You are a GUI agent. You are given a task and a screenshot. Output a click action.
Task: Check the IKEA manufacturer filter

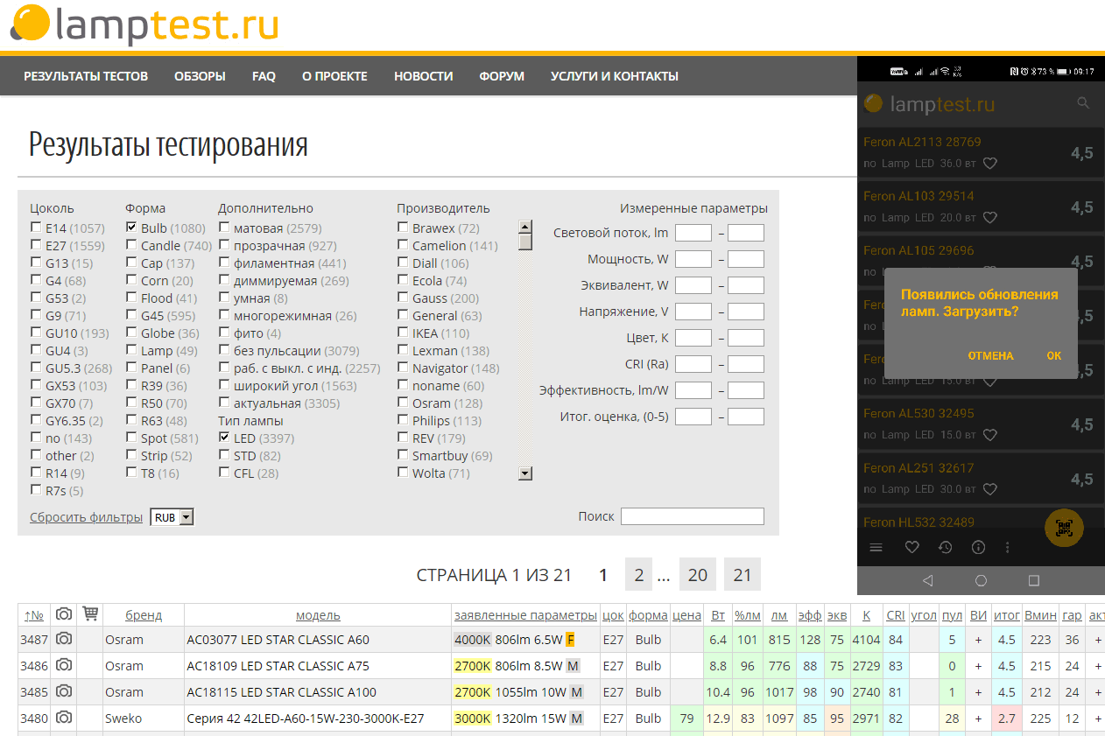403,333
